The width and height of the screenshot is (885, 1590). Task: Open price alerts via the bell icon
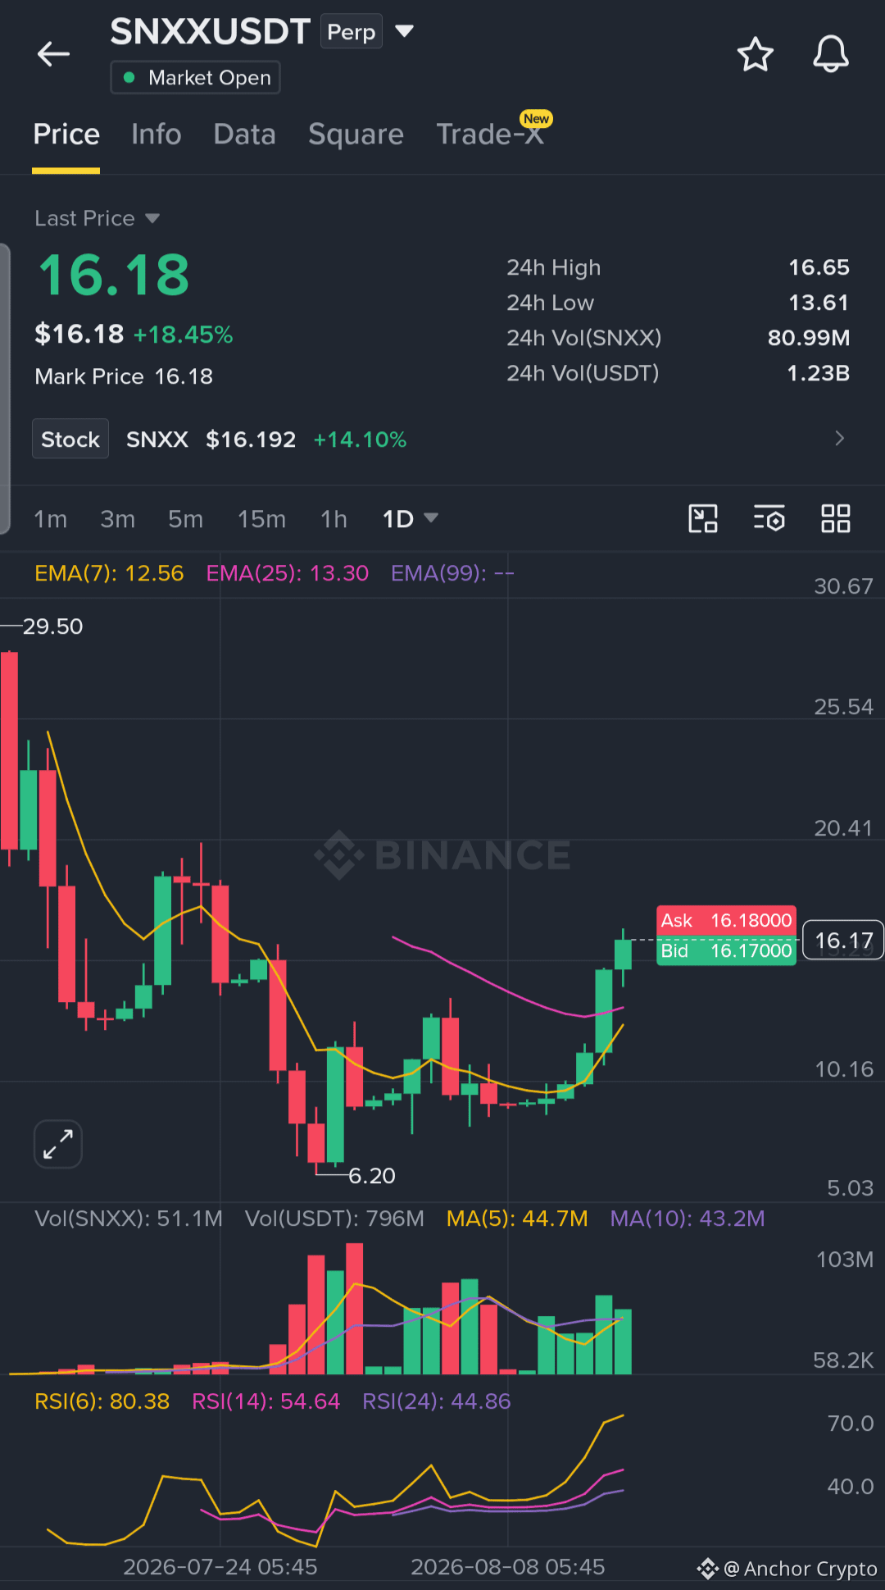[x=830, y=54]
